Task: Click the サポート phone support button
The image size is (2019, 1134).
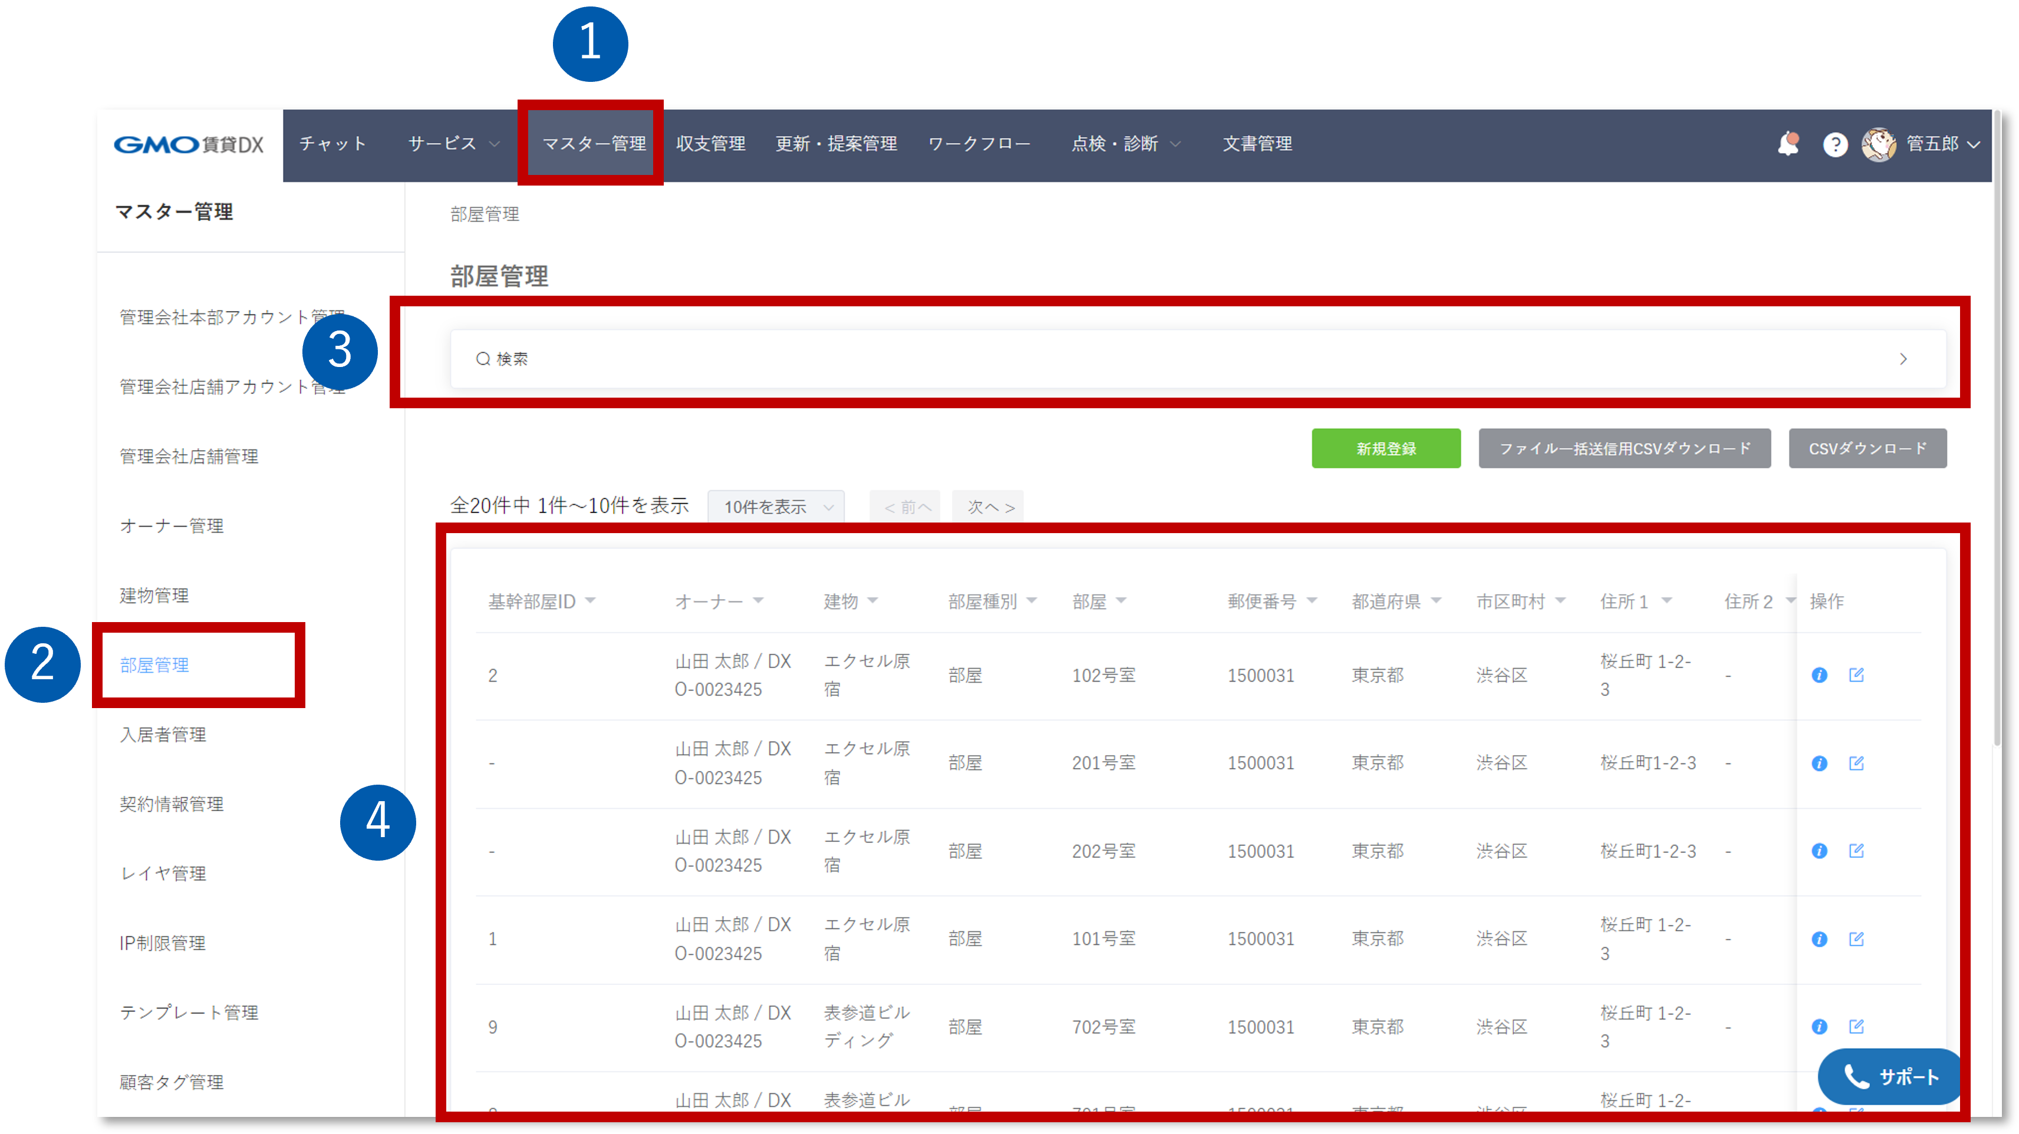Action: tap(1890, 1077)
